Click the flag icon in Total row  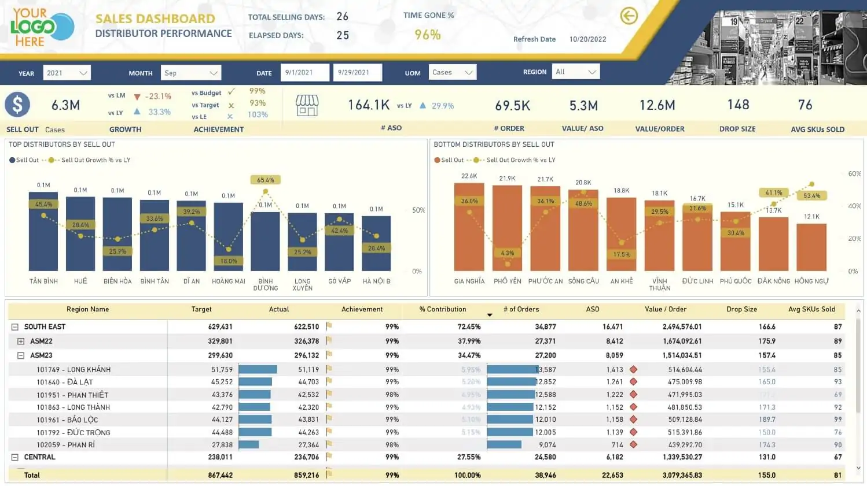pos(329,474)
